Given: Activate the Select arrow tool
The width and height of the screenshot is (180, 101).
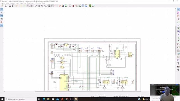Looking at the screenshot, I should 178,9.
